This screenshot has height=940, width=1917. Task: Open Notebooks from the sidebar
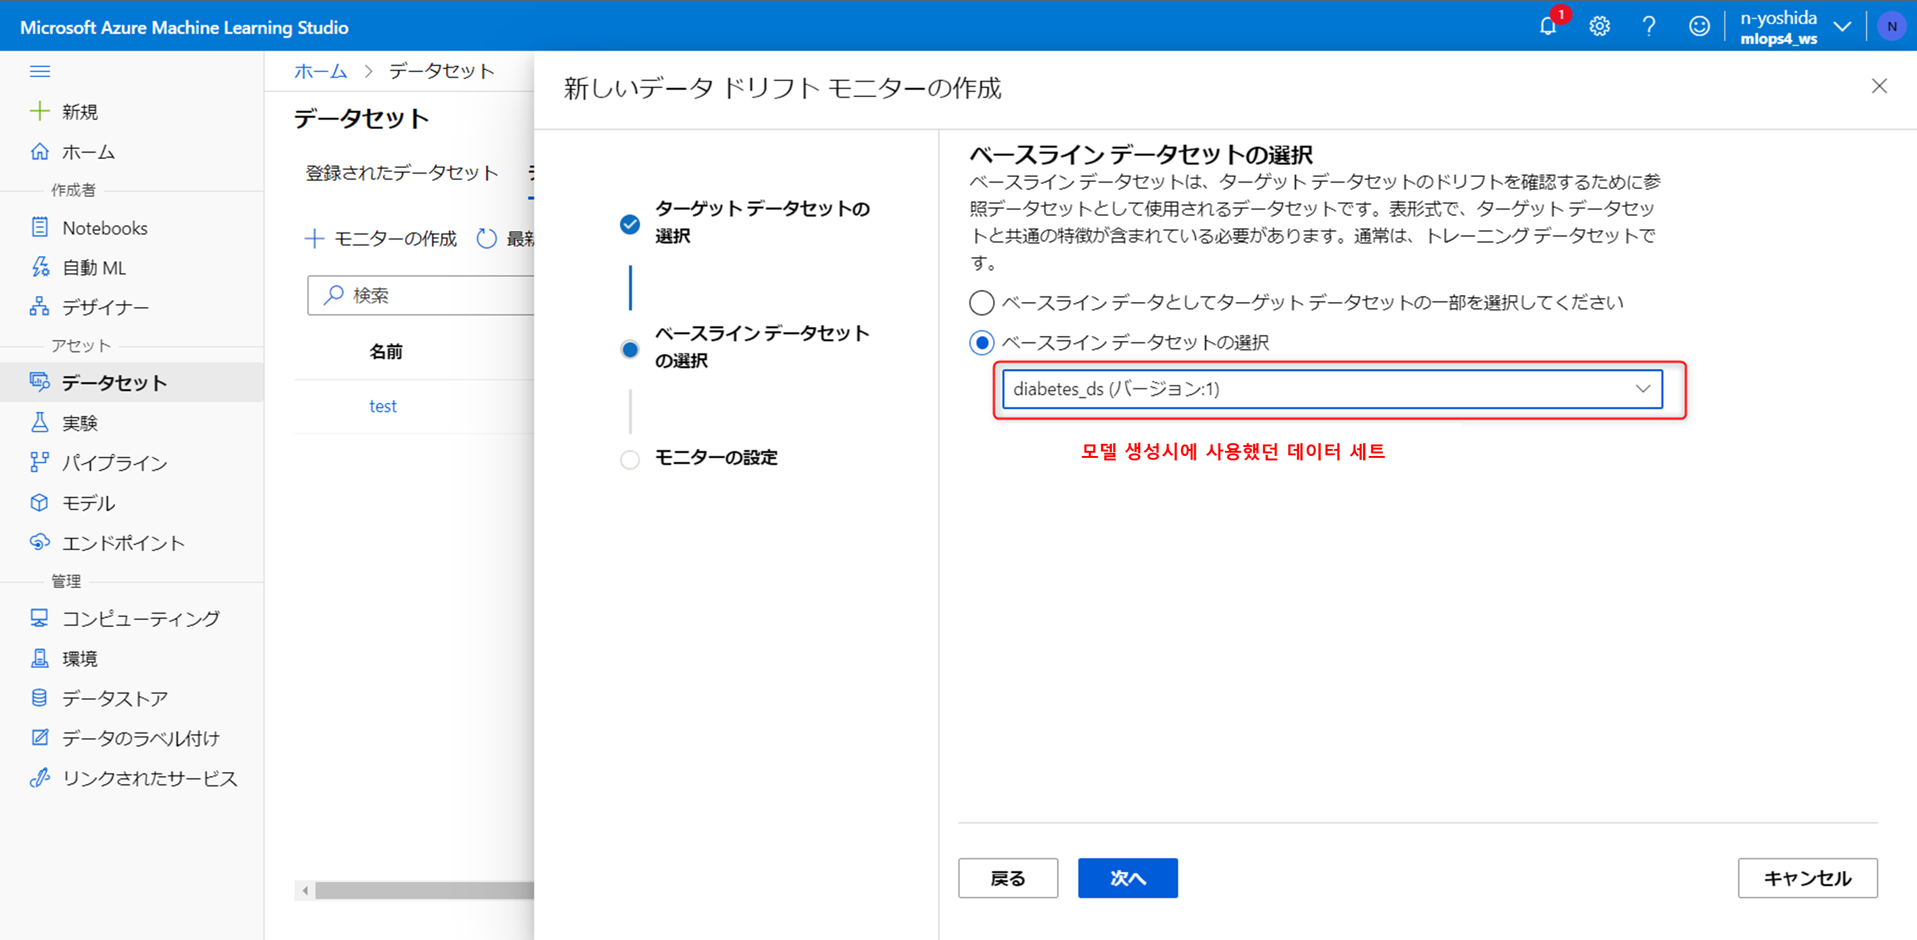pos(104,229)
